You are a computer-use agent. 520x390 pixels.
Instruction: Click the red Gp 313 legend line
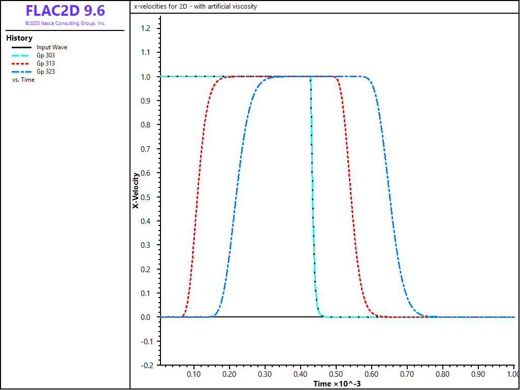click(21, 63)
